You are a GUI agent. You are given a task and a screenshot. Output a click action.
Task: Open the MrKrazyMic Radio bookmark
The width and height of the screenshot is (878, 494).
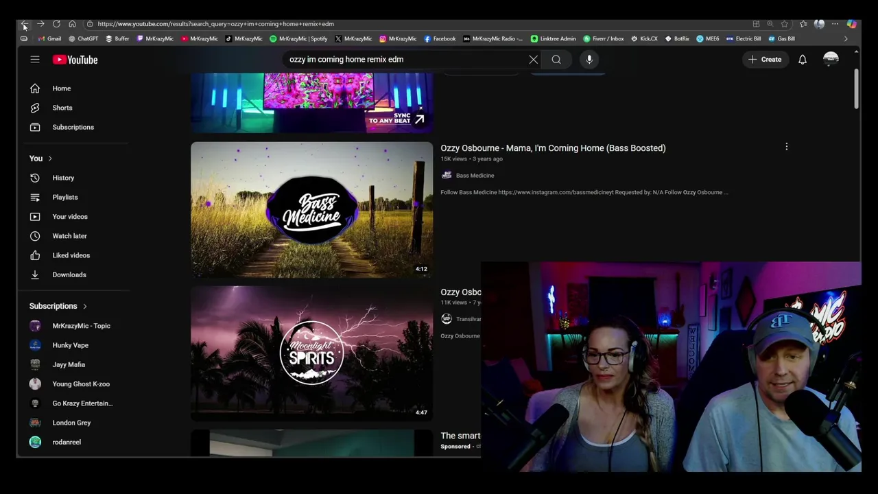coord(493,39)
